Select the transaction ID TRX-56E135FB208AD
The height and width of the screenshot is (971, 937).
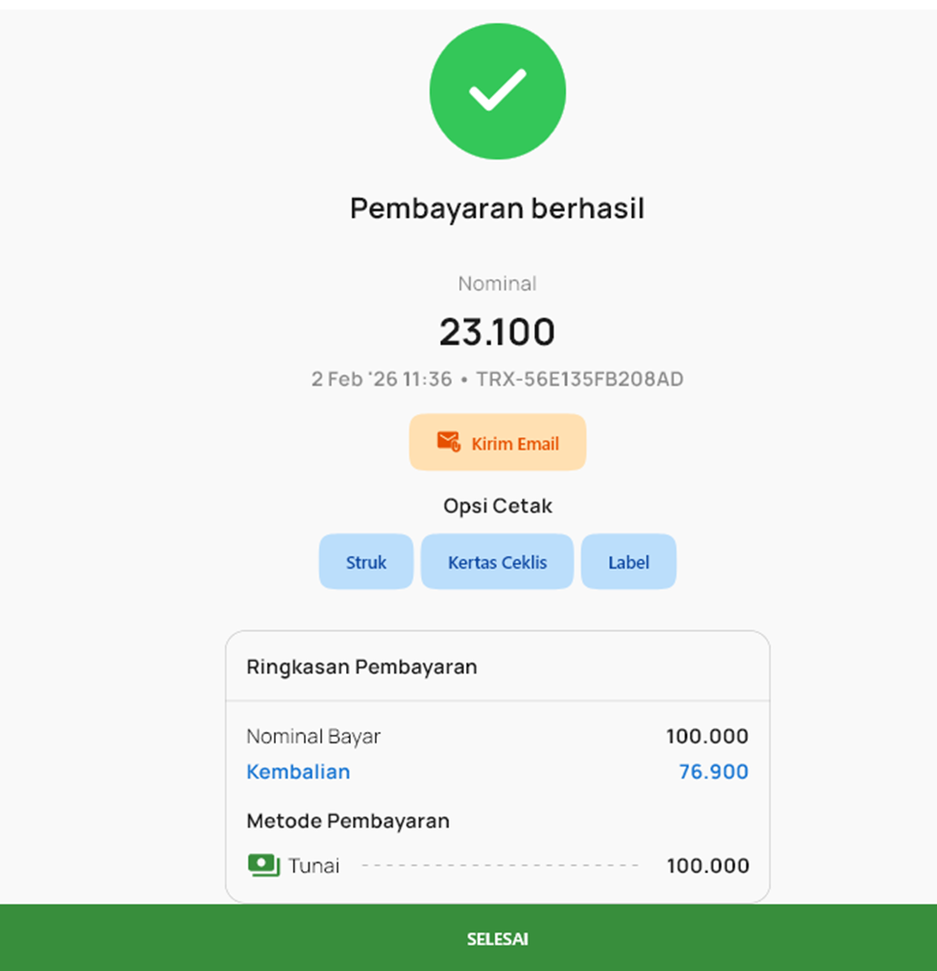579,379
